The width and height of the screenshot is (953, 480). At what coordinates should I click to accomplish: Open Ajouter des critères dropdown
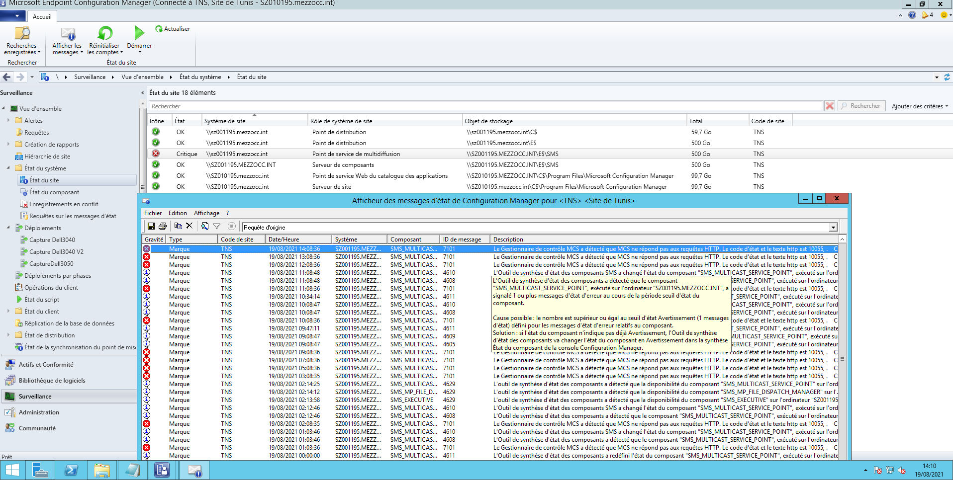click(x=920, y=106)
